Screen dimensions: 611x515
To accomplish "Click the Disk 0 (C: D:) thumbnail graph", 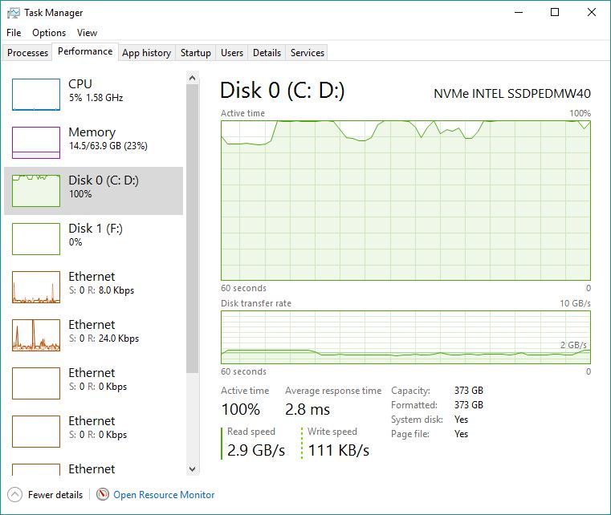I will pyautogui.click(x=36, y=191).
